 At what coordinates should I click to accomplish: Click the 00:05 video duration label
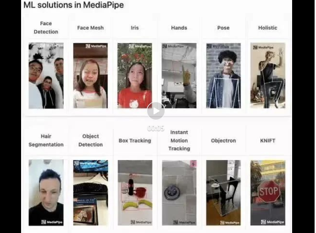click(x=156, y=128)
